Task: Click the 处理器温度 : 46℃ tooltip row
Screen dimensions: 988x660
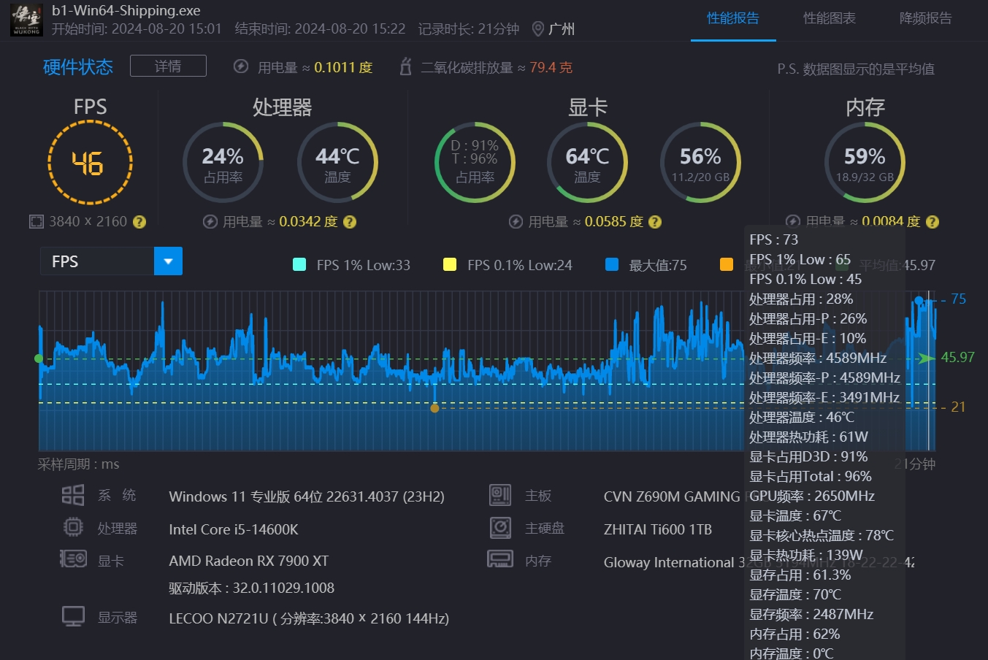Action: pos(802,417)
